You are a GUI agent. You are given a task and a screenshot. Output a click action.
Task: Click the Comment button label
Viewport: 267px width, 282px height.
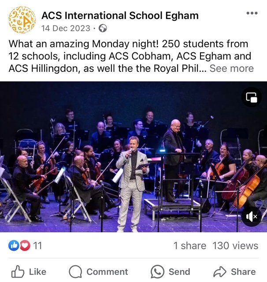108,272
